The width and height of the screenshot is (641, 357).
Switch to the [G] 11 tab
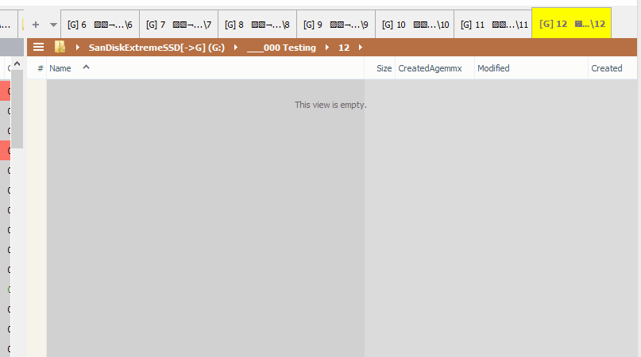pyautogui.click(x=493, y=25)
